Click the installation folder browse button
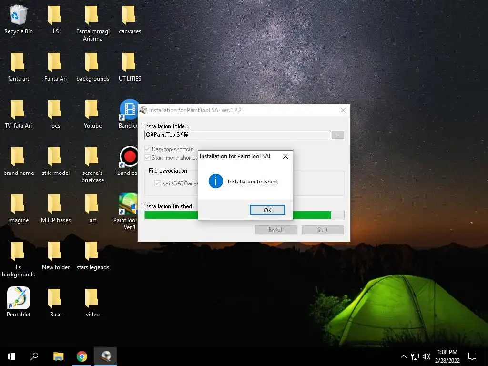Viewport: 488px width, 366px height. [338, 135]
